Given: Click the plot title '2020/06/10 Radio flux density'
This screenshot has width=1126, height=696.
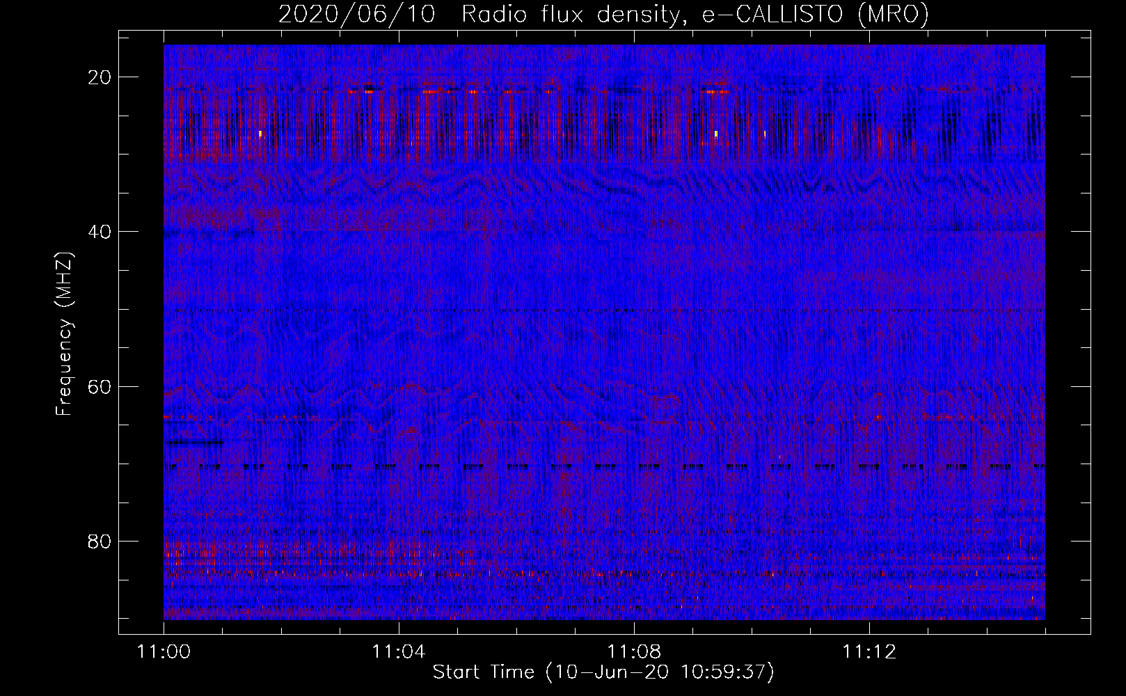Looking at the screenshot, I should [x=603, y=14].
